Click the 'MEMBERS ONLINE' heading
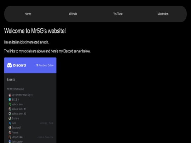 (x=16, y=89)
